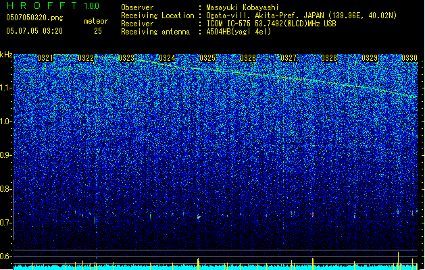Screen dimensions: 425x270
Task: Click the meteor count value 25
Action: [x=98, y=31]
